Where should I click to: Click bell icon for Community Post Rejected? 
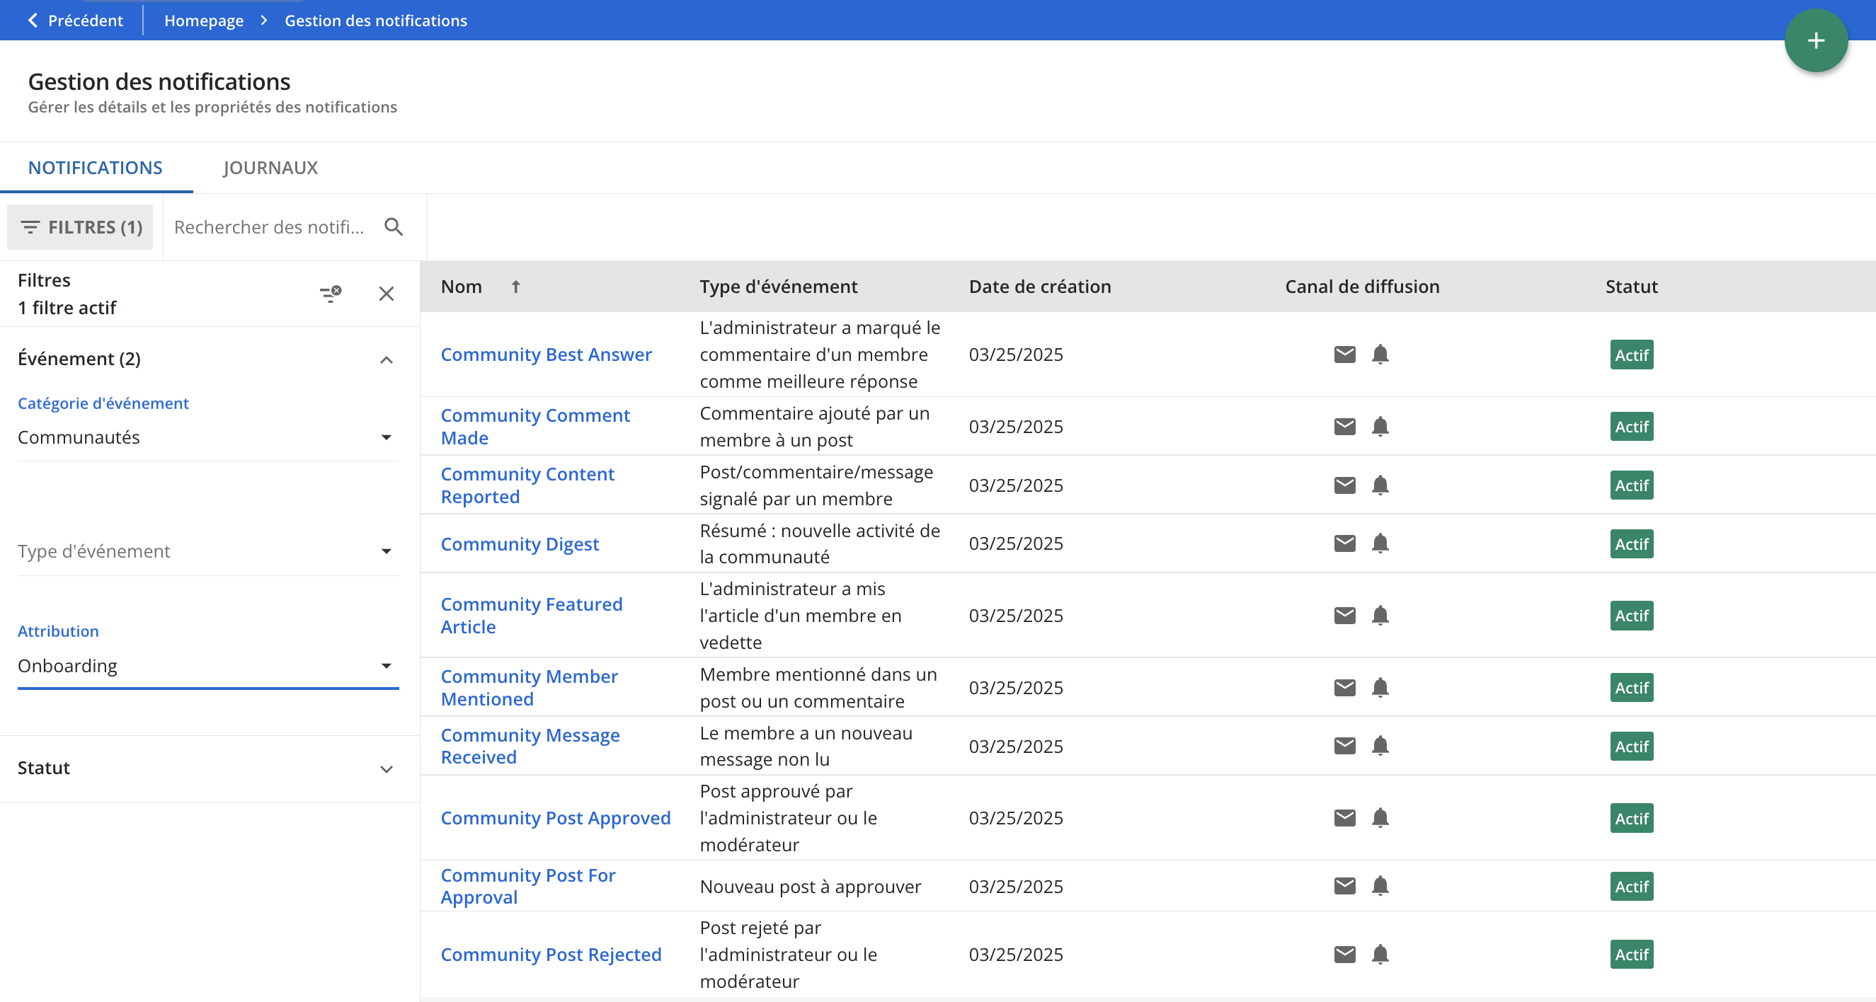[1379, 954]
